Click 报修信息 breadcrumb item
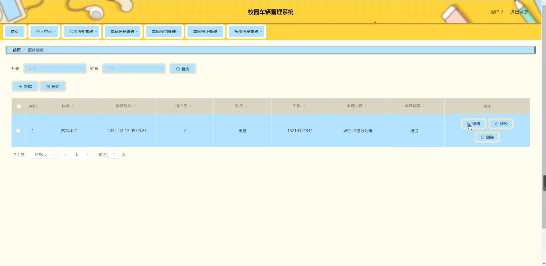This screenshot has width=546, height=266. [36, 50]
